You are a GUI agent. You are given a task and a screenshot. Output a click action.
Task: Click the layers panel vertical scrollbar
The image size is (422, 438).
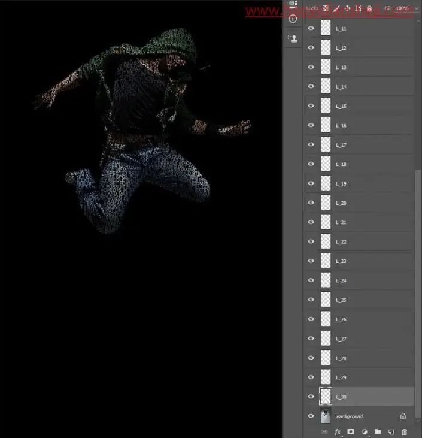[418, 292]
